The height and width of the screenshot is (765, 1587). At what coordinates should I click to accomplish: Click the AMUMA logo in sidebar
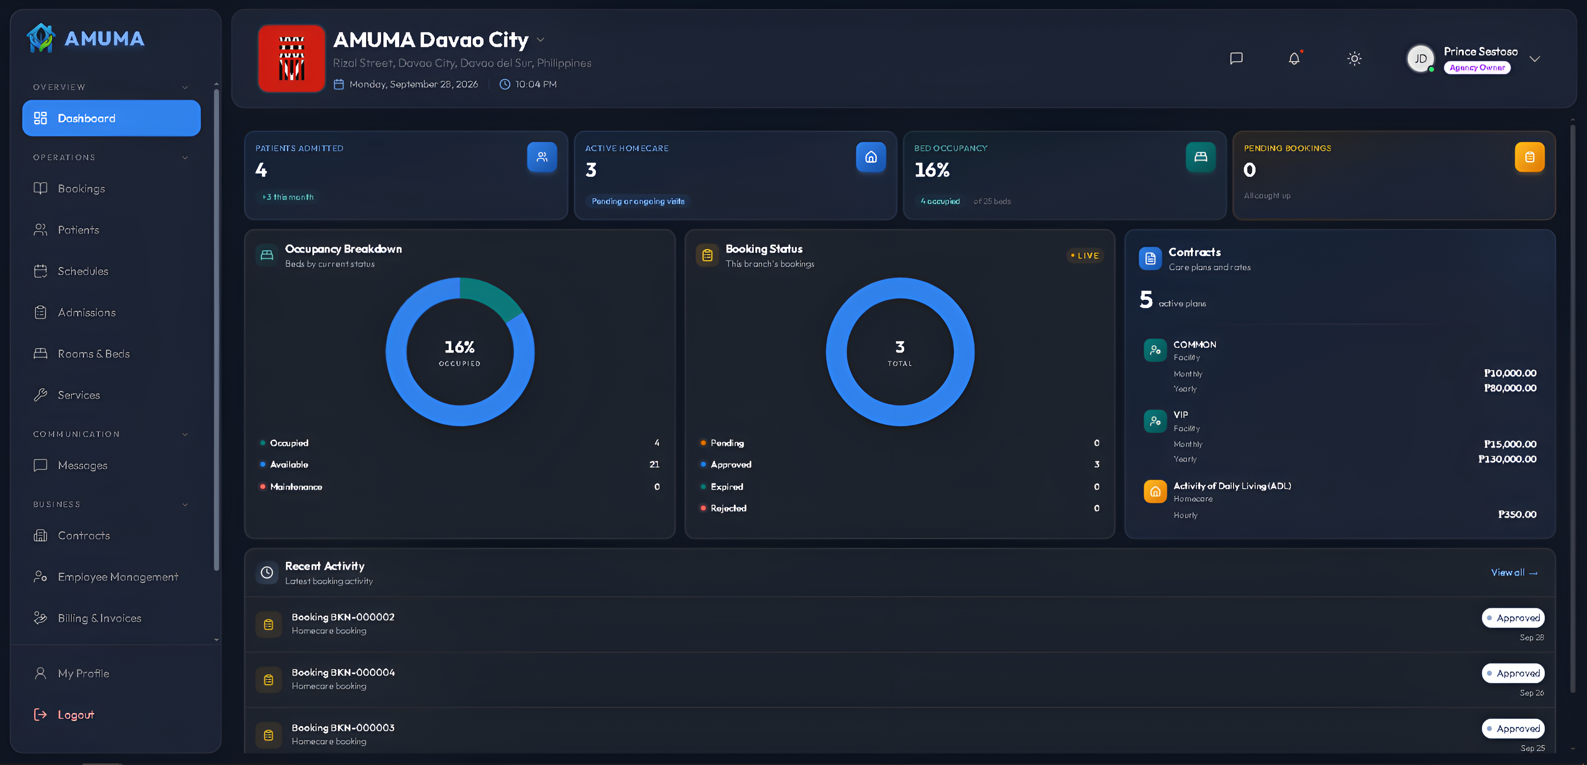(86, 38)
